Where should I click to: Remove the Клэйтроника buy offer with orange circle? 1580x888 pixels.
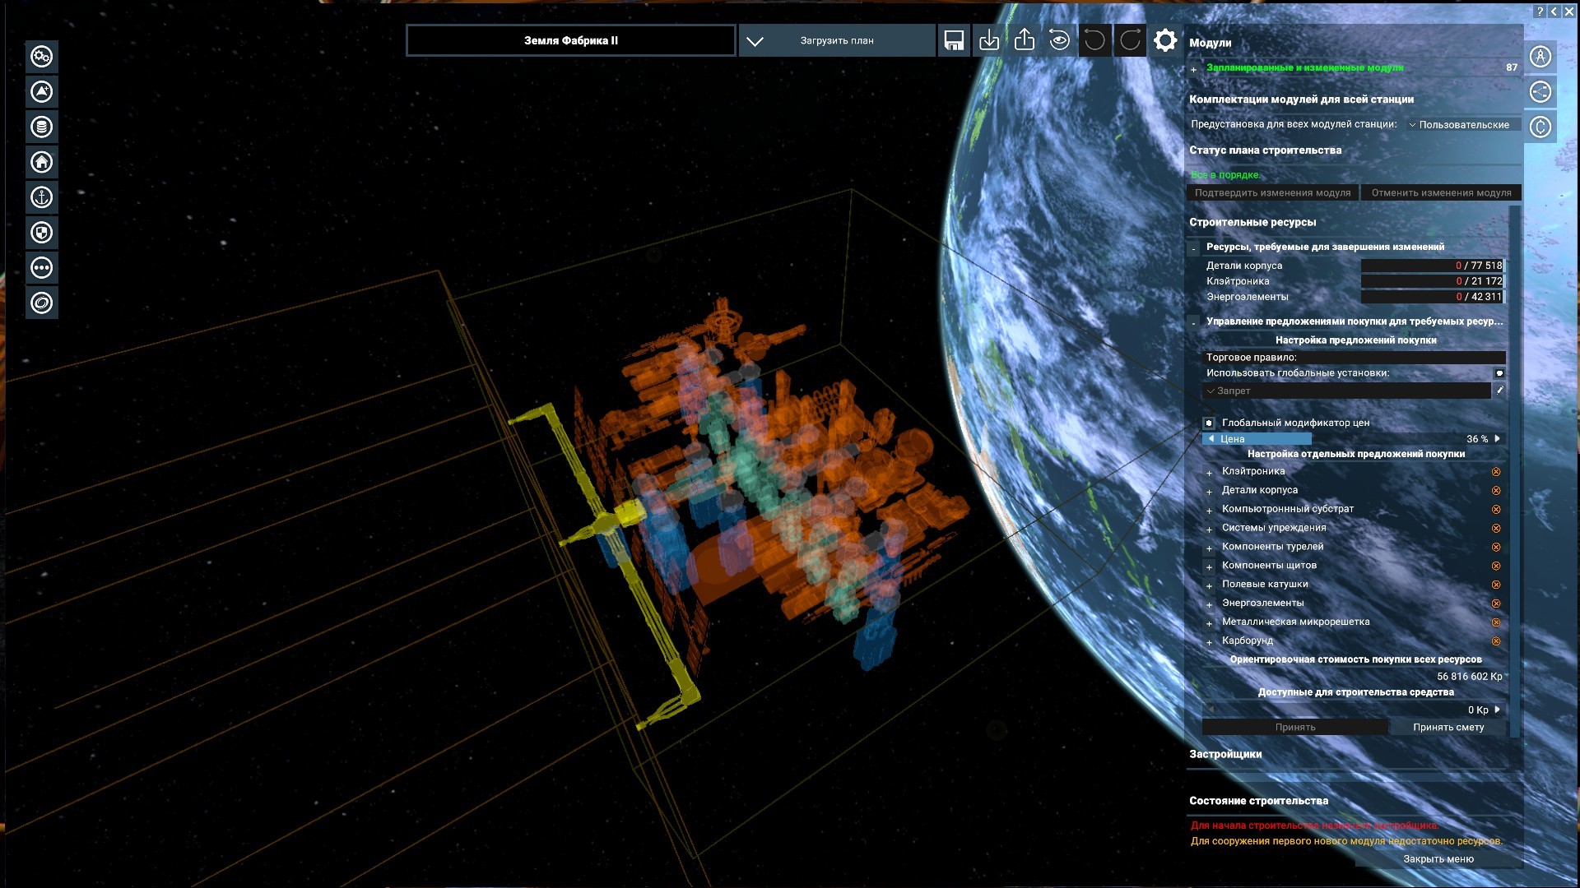pyautogui.click(x=1496, y=472)
